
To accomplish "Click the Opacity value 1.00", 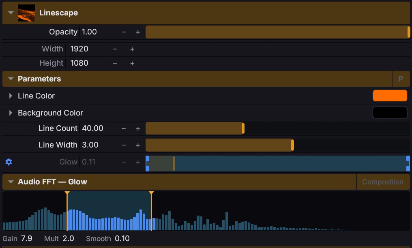I will click(89, 32).
